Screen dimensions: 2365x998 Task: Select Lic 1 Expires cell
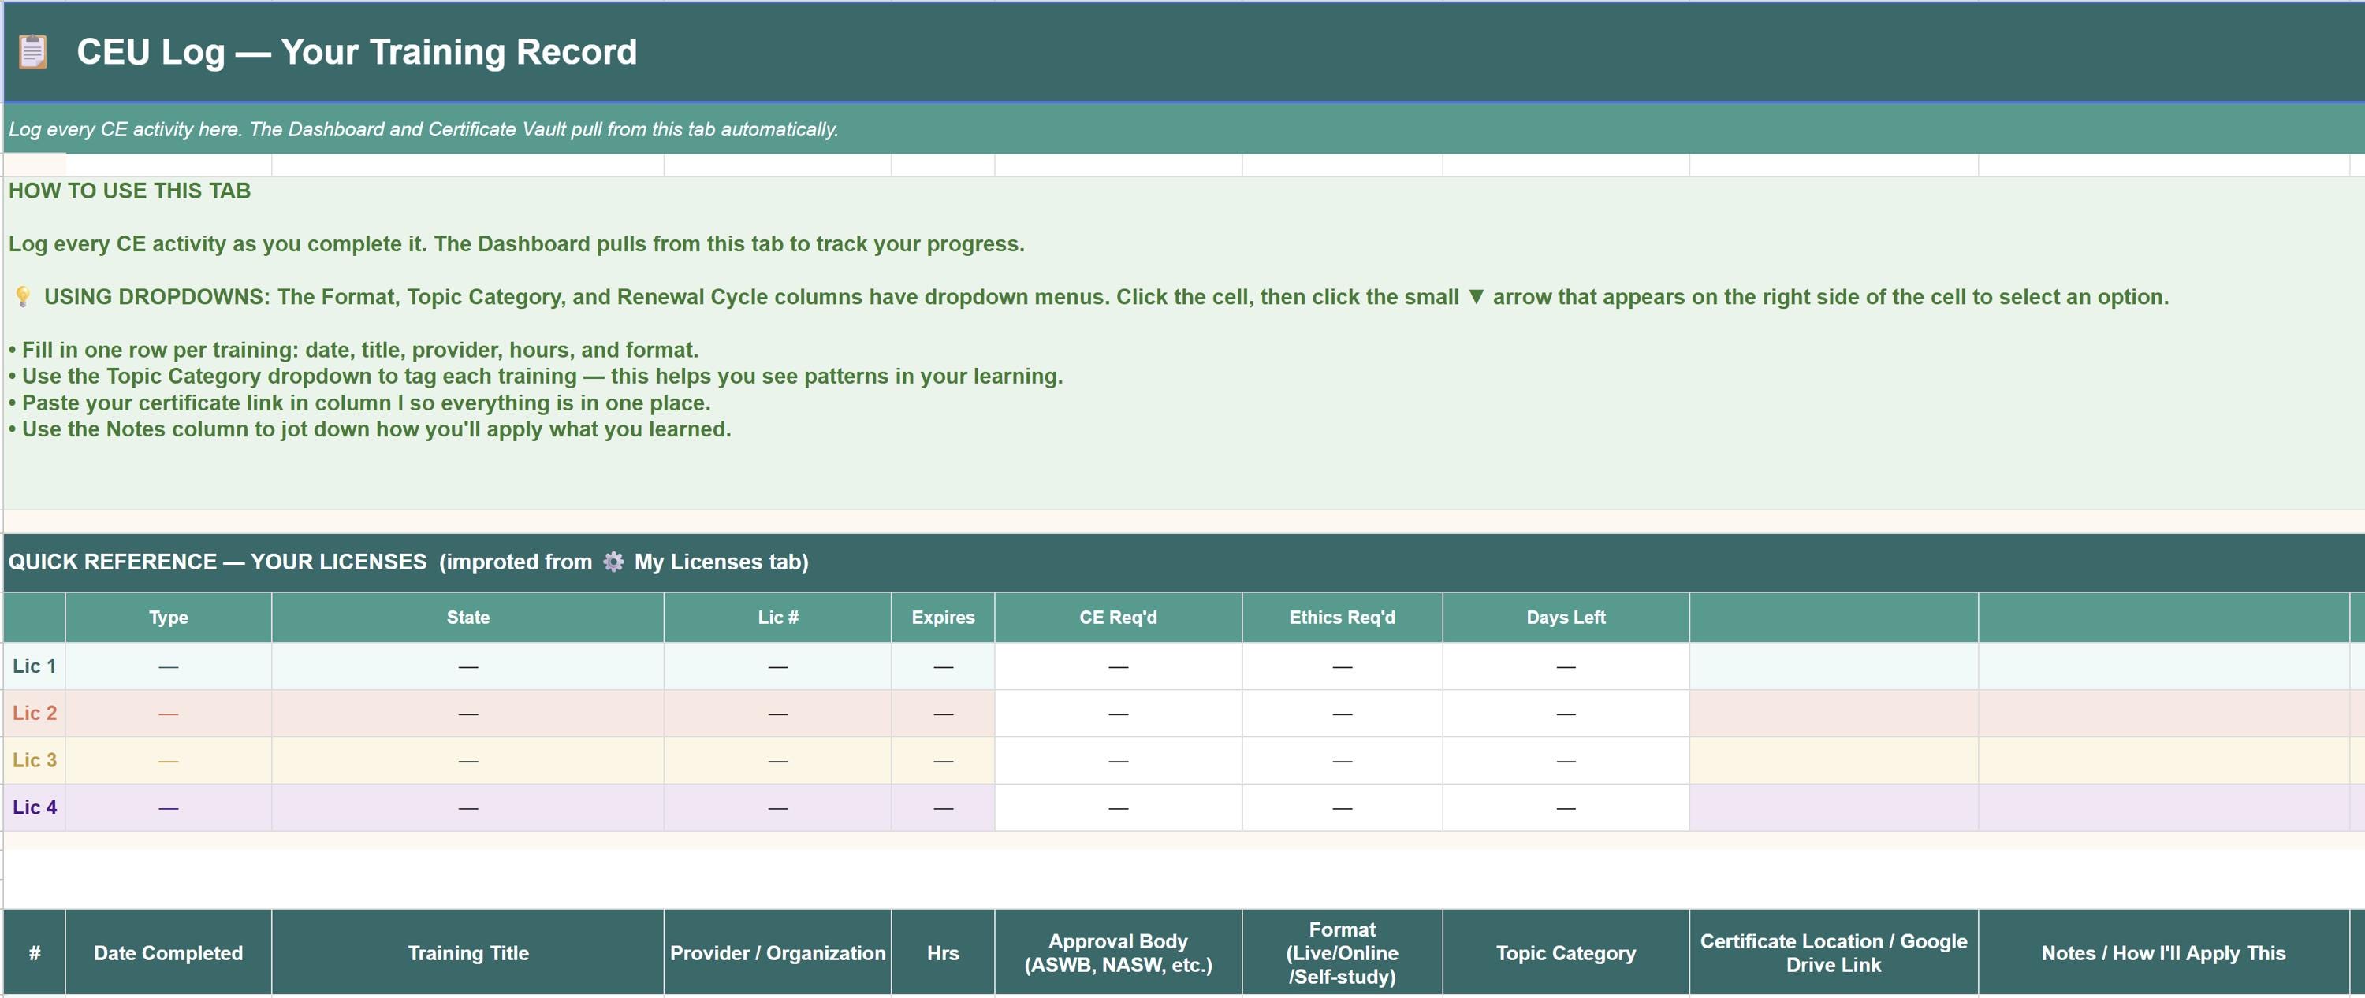click(x=943, y=666)
